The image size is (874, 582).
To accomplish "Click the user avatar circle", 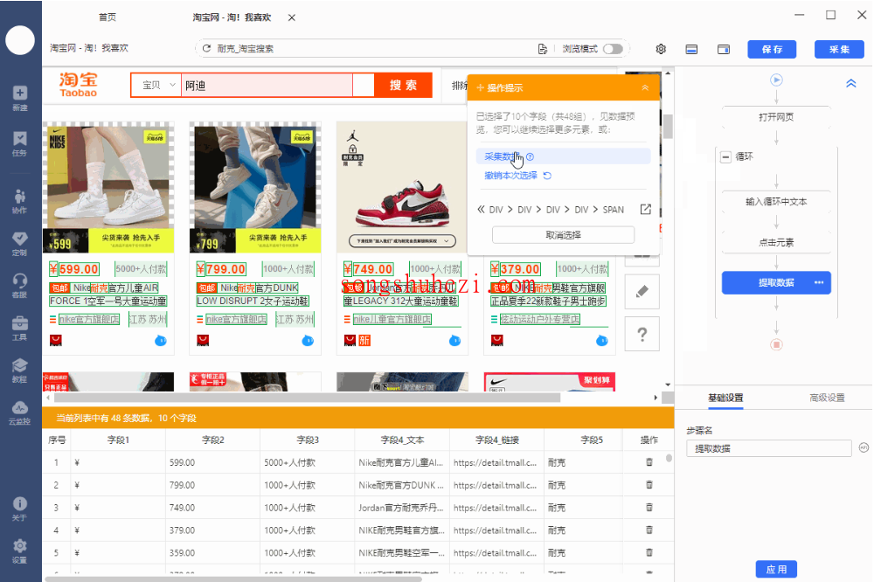I will 20,40.
